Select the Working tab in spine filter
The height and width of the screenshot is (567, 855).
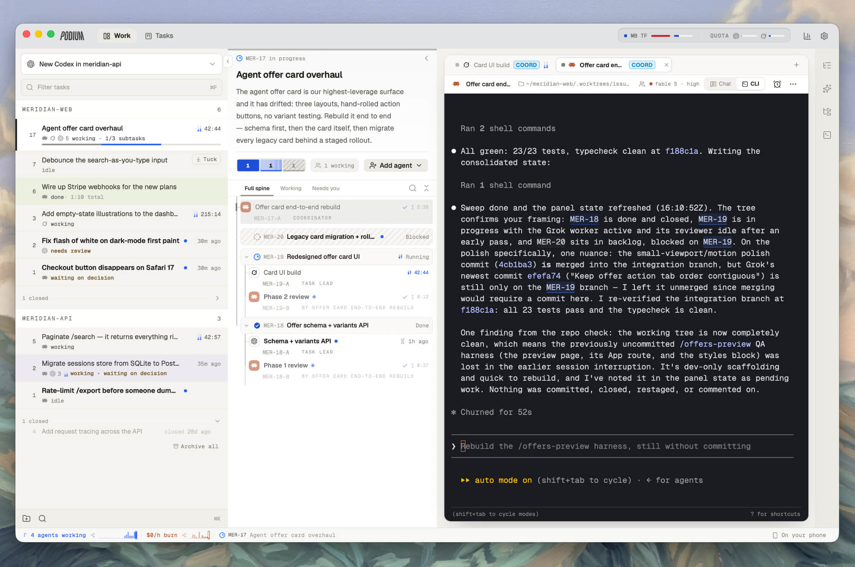291,188
